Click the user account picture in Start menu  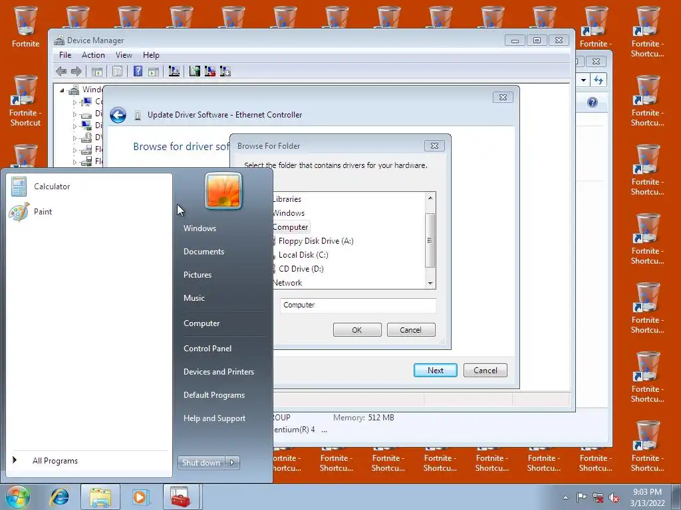click(x=223, y=191)
